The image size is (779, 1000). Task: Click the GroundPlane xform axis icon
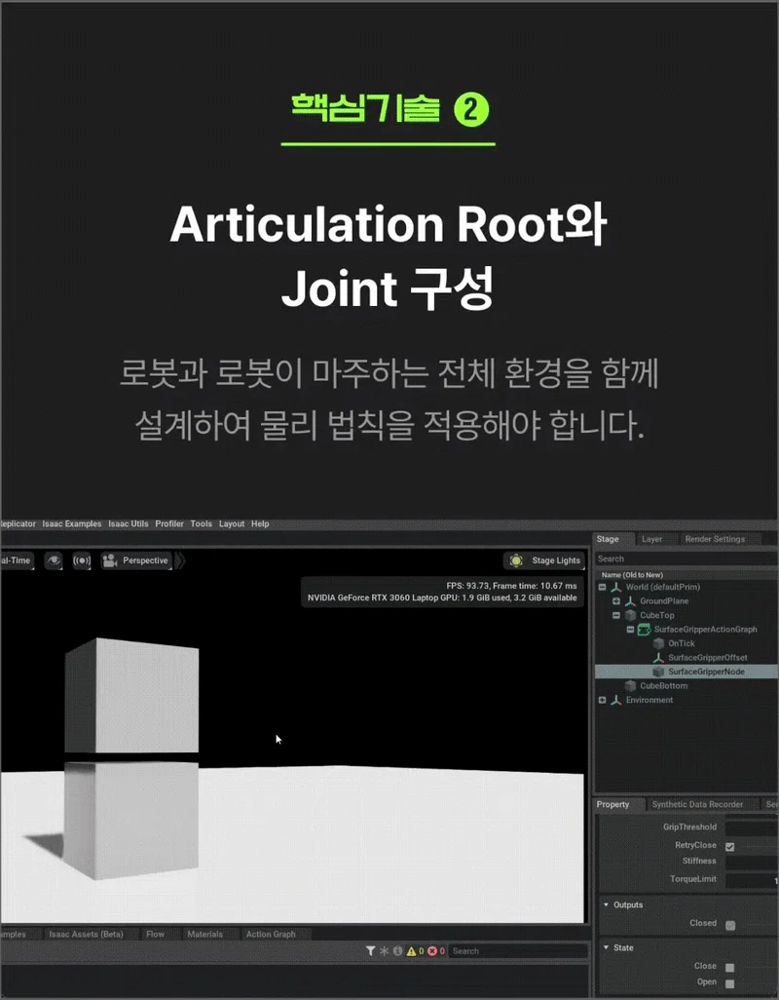[x=630, y=600]
